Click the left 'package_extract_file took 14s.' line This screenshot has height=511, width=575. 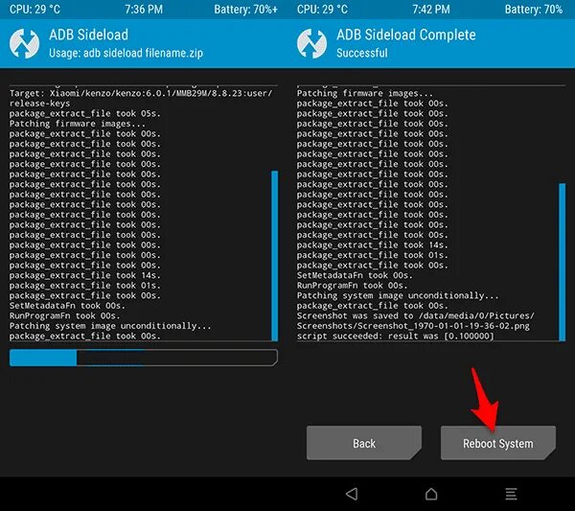(85, 275)
